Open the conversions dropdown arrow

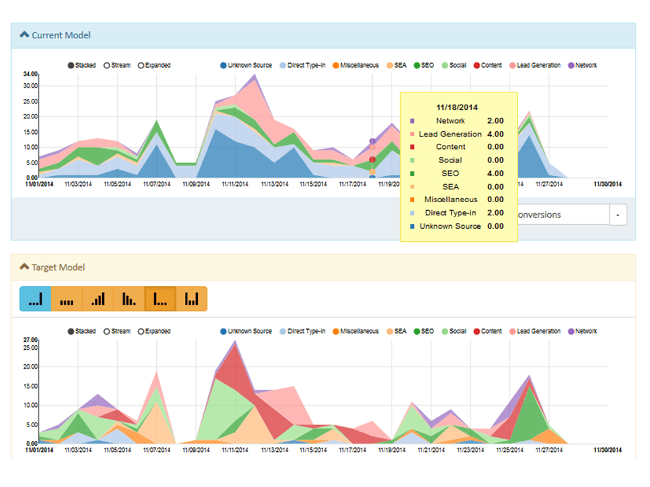pos(617,215)
